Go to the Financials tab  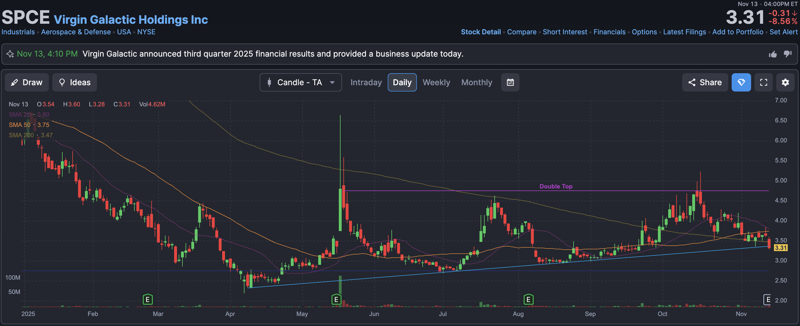(609, 32)
